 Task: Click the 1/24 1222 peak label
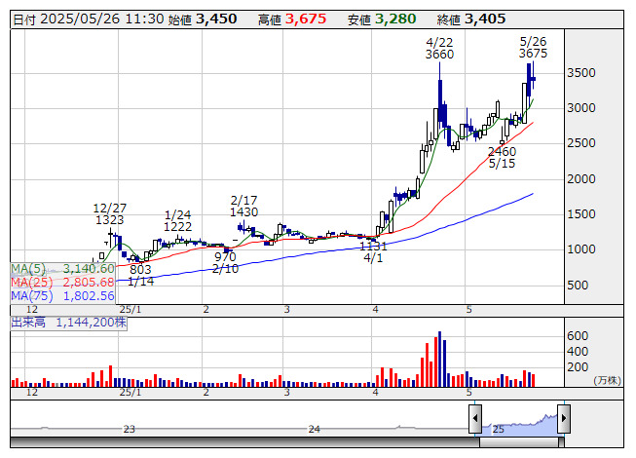pyautogui.click(x=177, y=220)
